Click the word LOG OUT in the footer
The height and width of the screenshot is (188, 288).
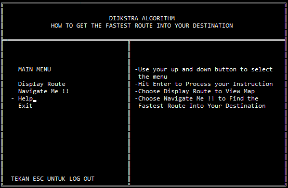(82, 179)
